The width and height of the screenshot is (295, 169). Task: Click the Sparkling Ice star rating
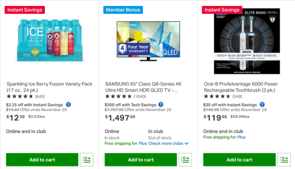(x=20, y=96)
